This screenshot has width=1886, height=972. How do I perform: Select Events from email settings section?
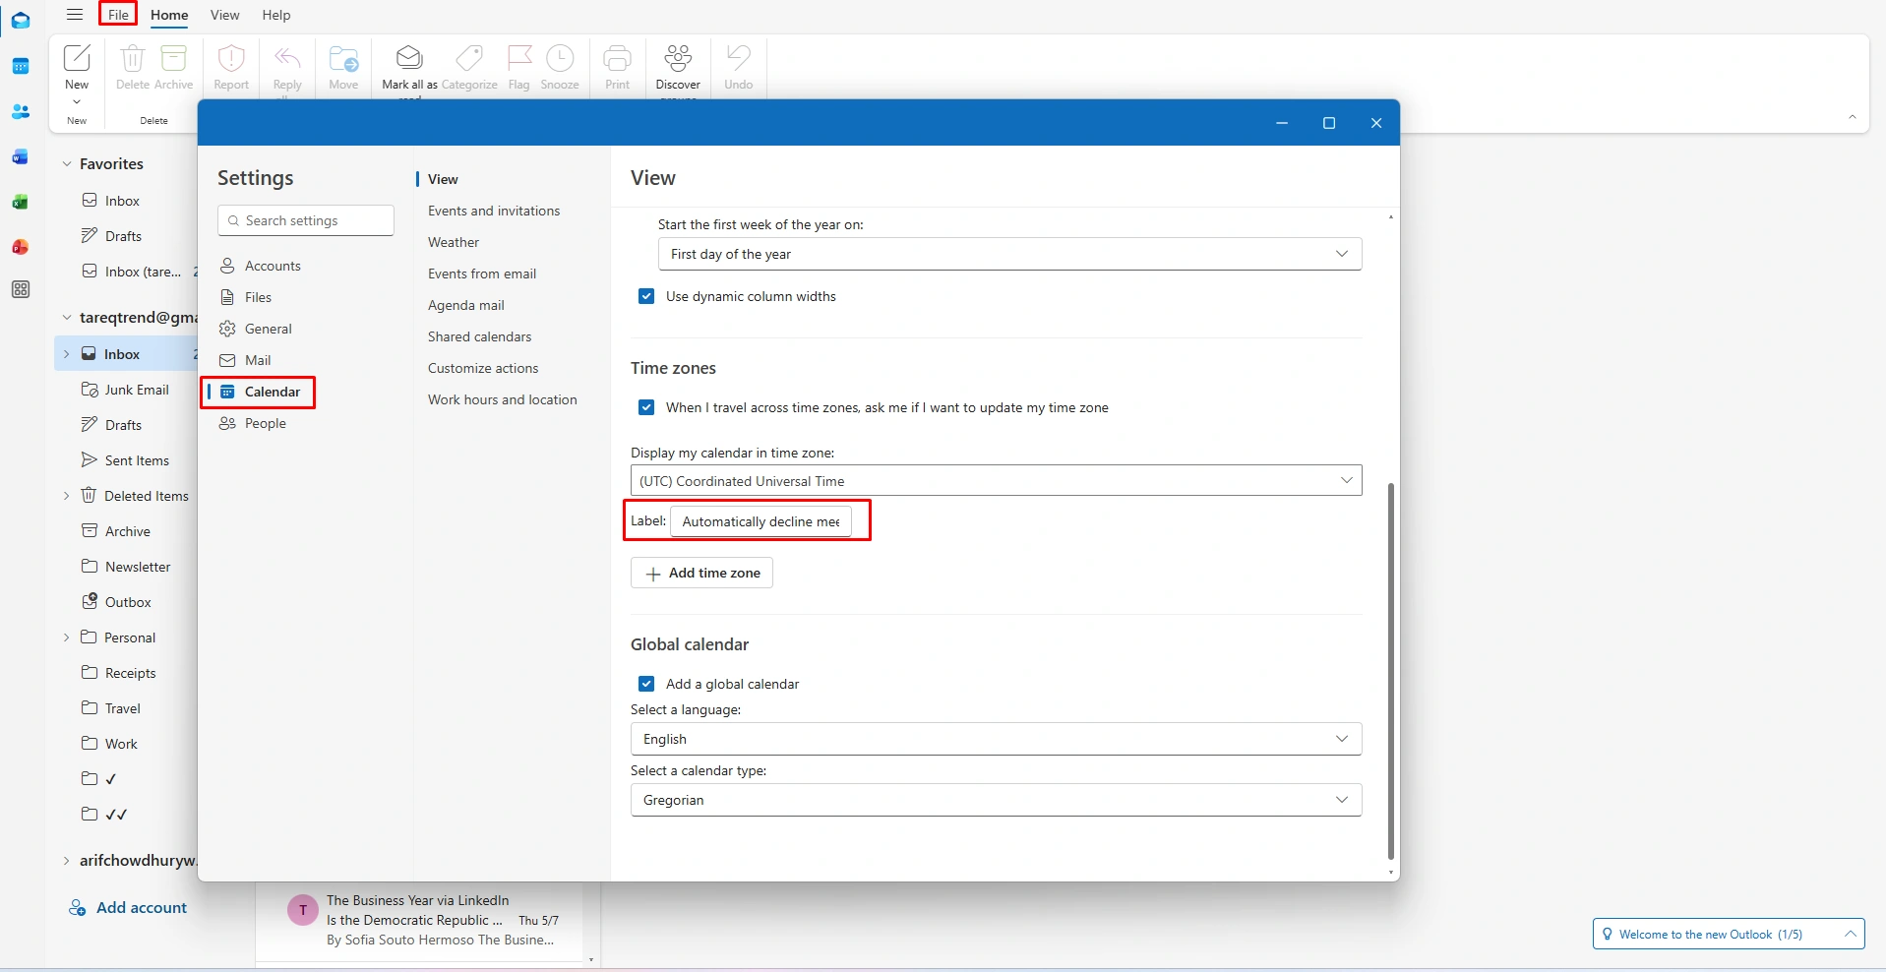pyautogui.click(x=482, y=273)
